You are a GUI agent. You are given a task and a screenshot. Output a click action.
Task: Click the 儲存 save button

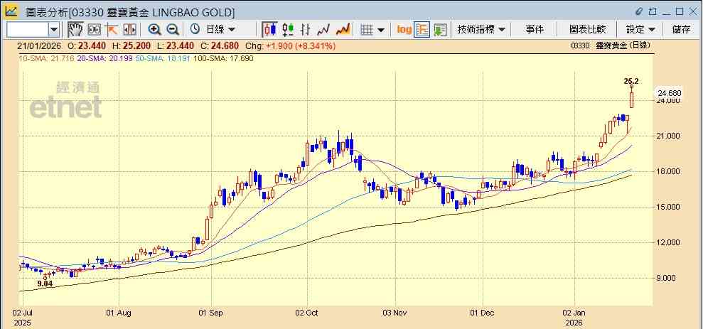(681, 30)
